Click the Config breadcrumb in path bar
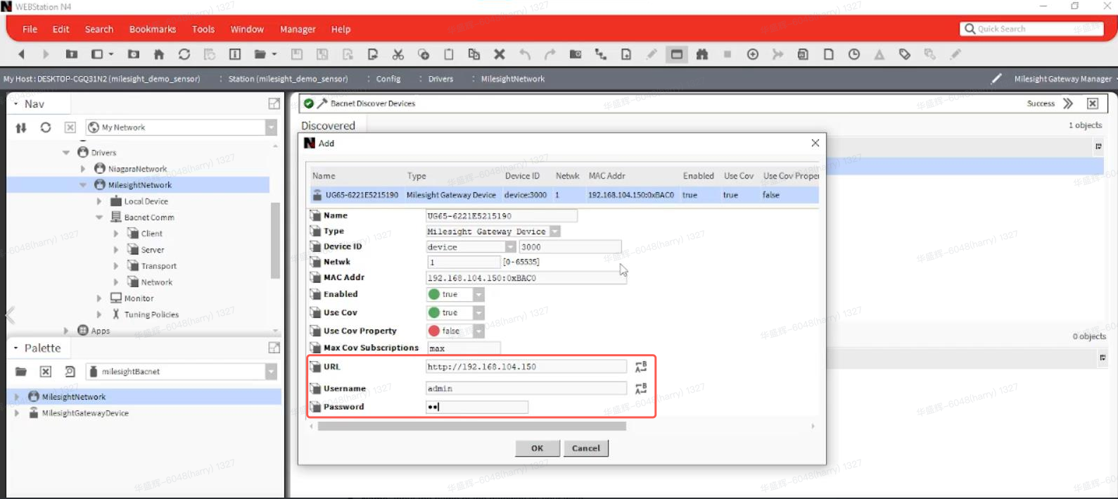The image size is (1118, 499). pos(388,79)
